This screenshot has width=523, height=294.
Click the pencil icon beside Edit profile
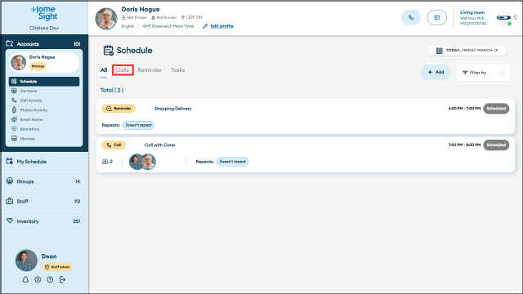click(205, 26)
